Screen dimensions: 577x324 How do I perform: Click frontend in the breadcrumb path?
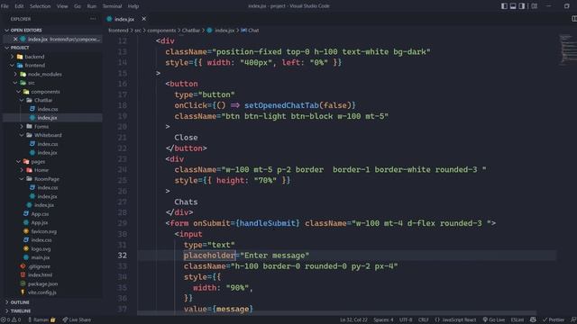pos(118,31)
